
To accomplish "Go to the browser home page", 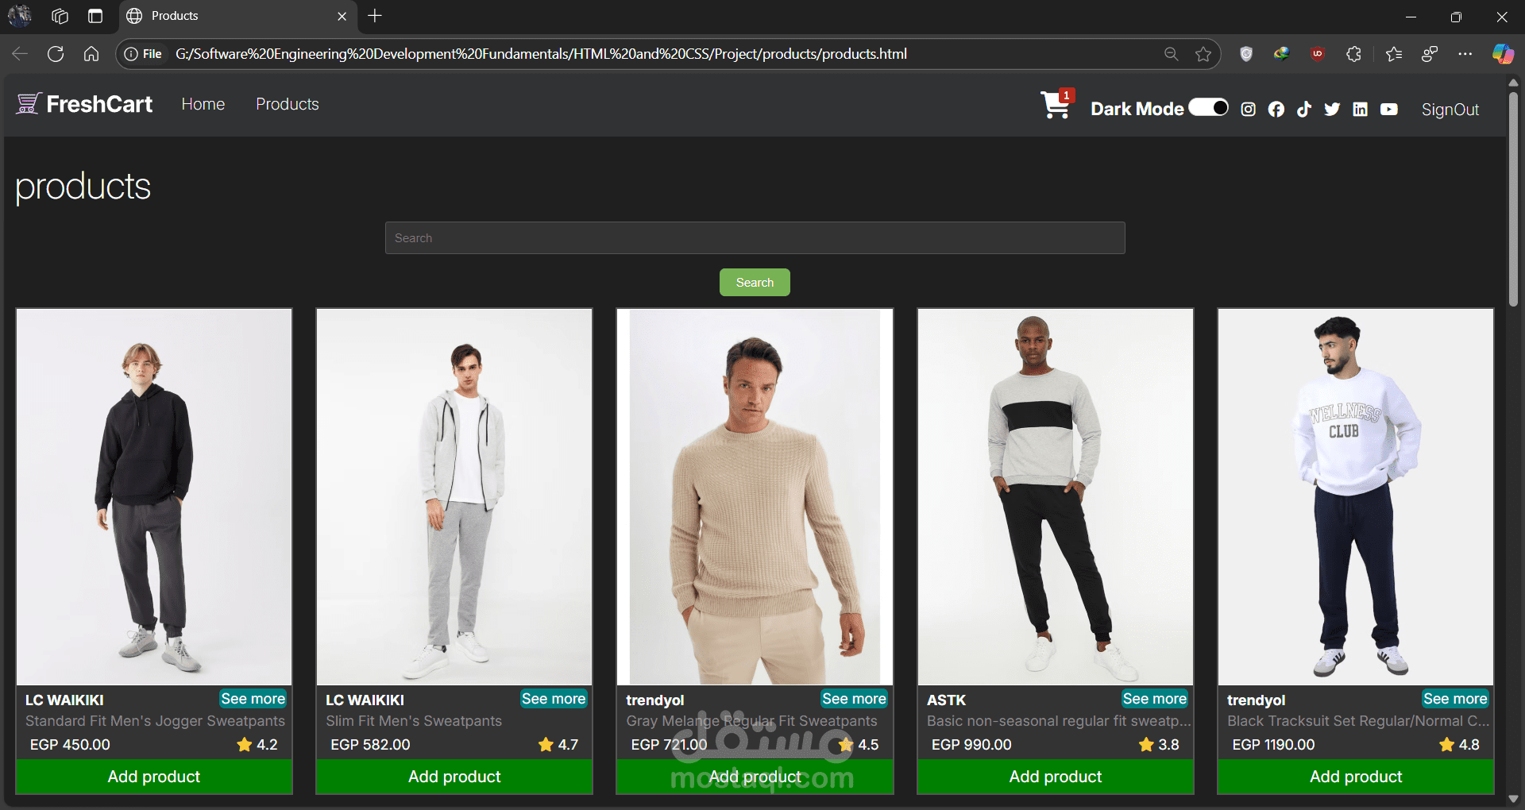I will tap(91, 54).
